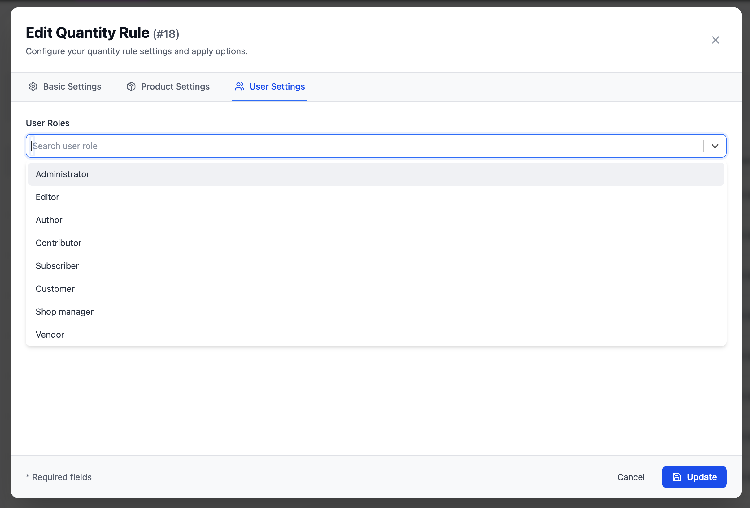The image size is (750, 508).
Task: Open the Product Settings tab
Action: pyautogui.click(x=175, y=86)
